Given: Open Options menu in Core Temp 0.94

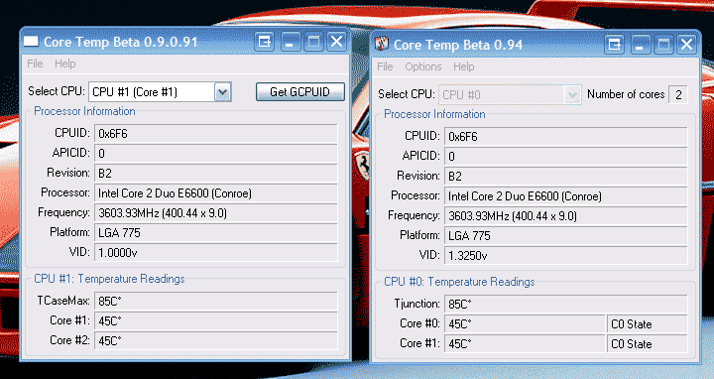Looking at the screenshot, I should [x=423, y=66].
